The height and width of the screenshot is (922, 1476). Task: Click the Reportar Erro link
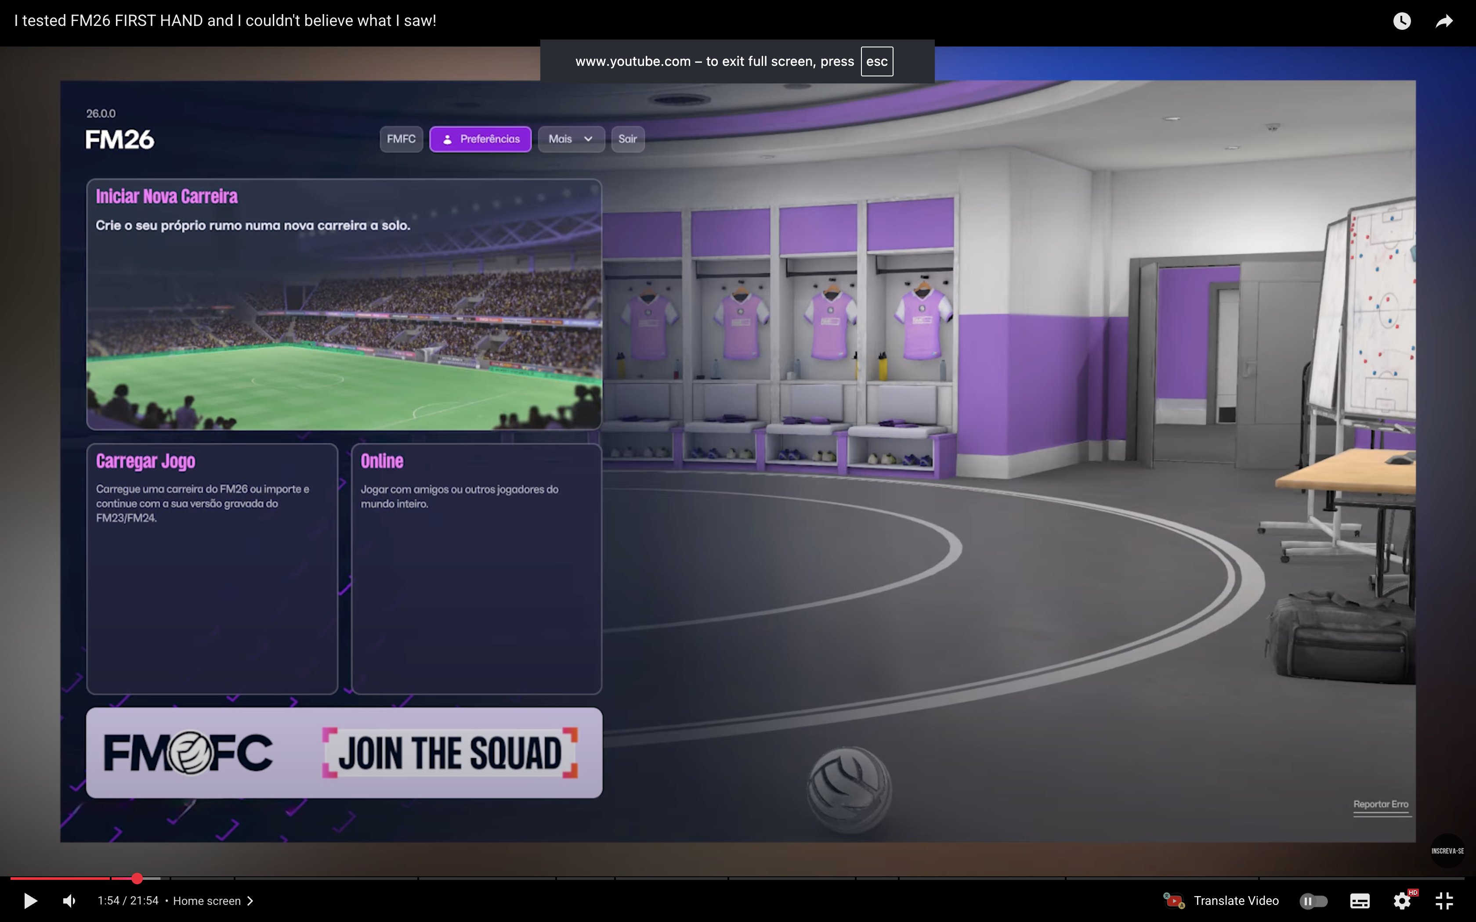point(1381,804)
